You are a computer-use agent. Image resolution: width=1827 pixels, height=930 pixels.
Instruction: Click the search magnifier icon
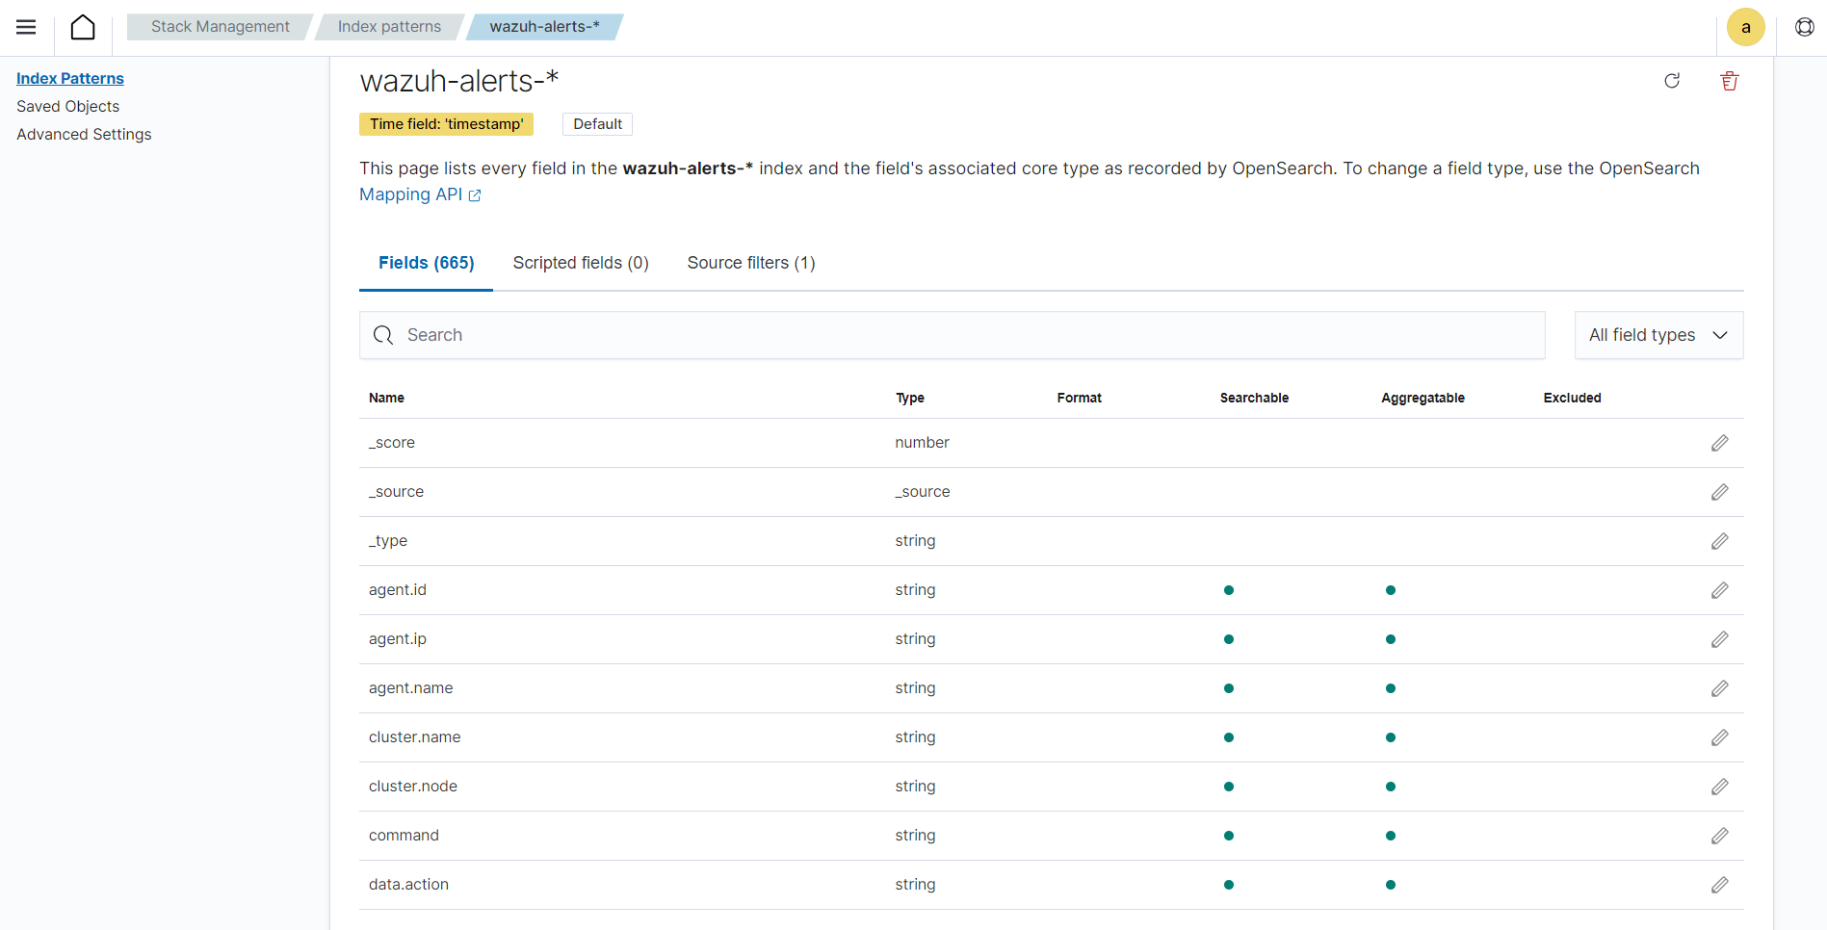point(383,335)
